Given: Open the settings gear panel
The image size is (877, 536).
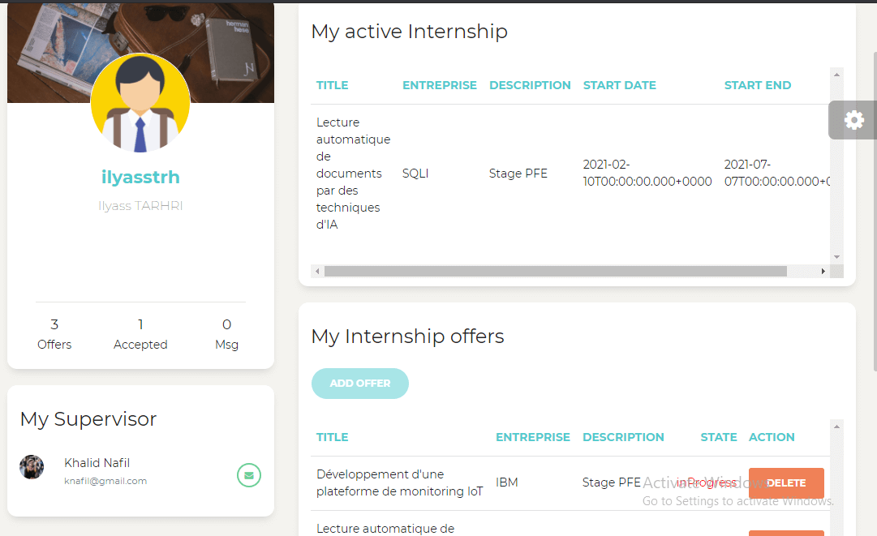Looking at the screenshot, I should 853,120.
